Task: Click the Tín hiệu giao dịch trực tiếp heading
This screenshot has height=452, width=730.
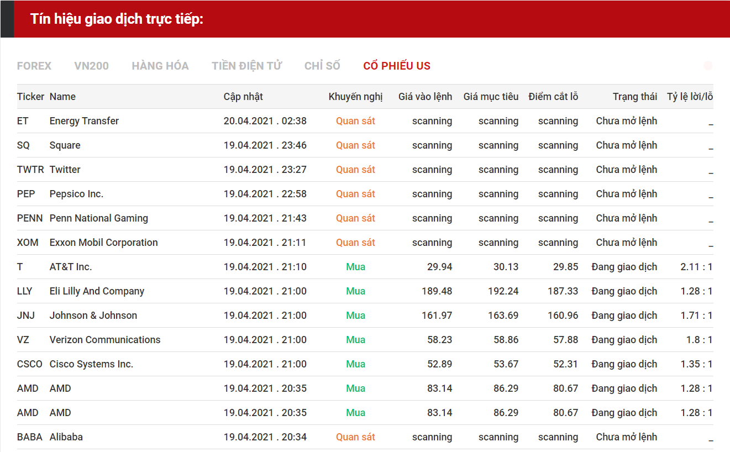Action: pyautogui.click(x=117, y=19)
